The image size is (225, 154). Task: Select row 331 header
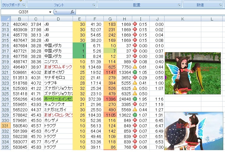click(x=5, y=126)
